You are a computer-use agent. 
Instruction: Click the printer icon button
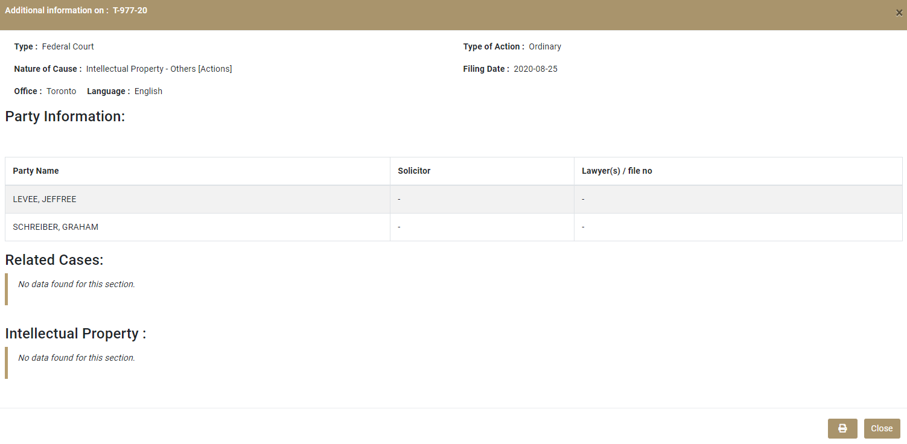pyautogui.click(x=842, y=428)
